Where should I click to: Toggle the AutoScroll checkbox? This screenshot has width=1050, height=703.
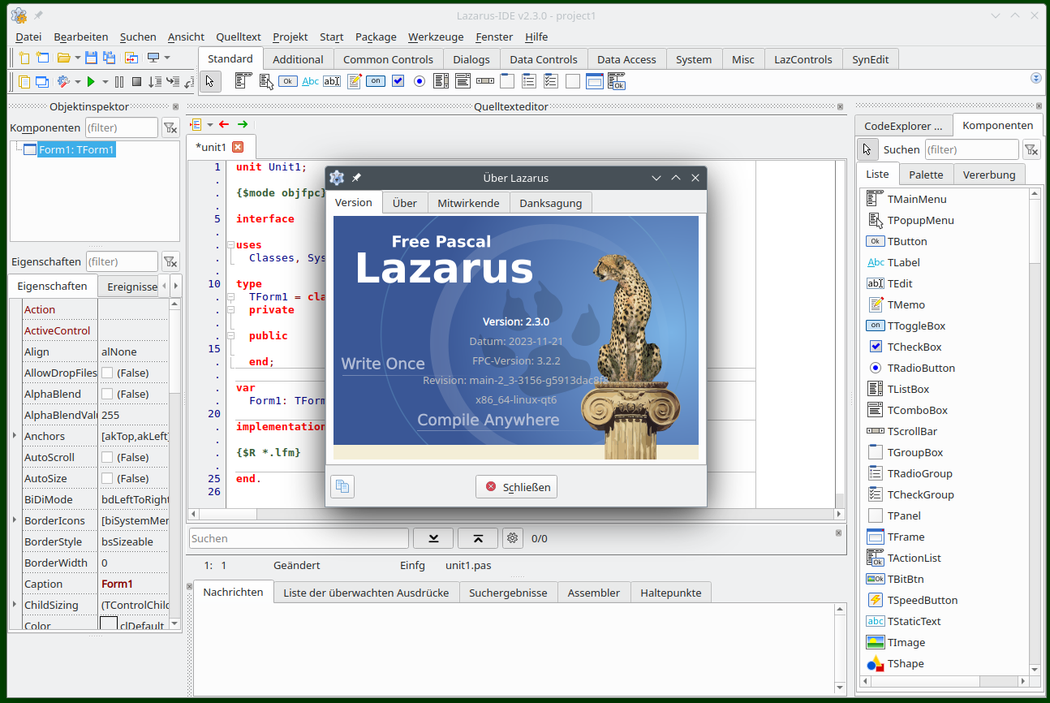(107, 457)
